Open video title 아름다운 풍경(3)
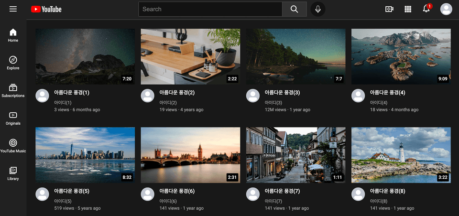The image size is (459, 216). (x=282, y=93)
